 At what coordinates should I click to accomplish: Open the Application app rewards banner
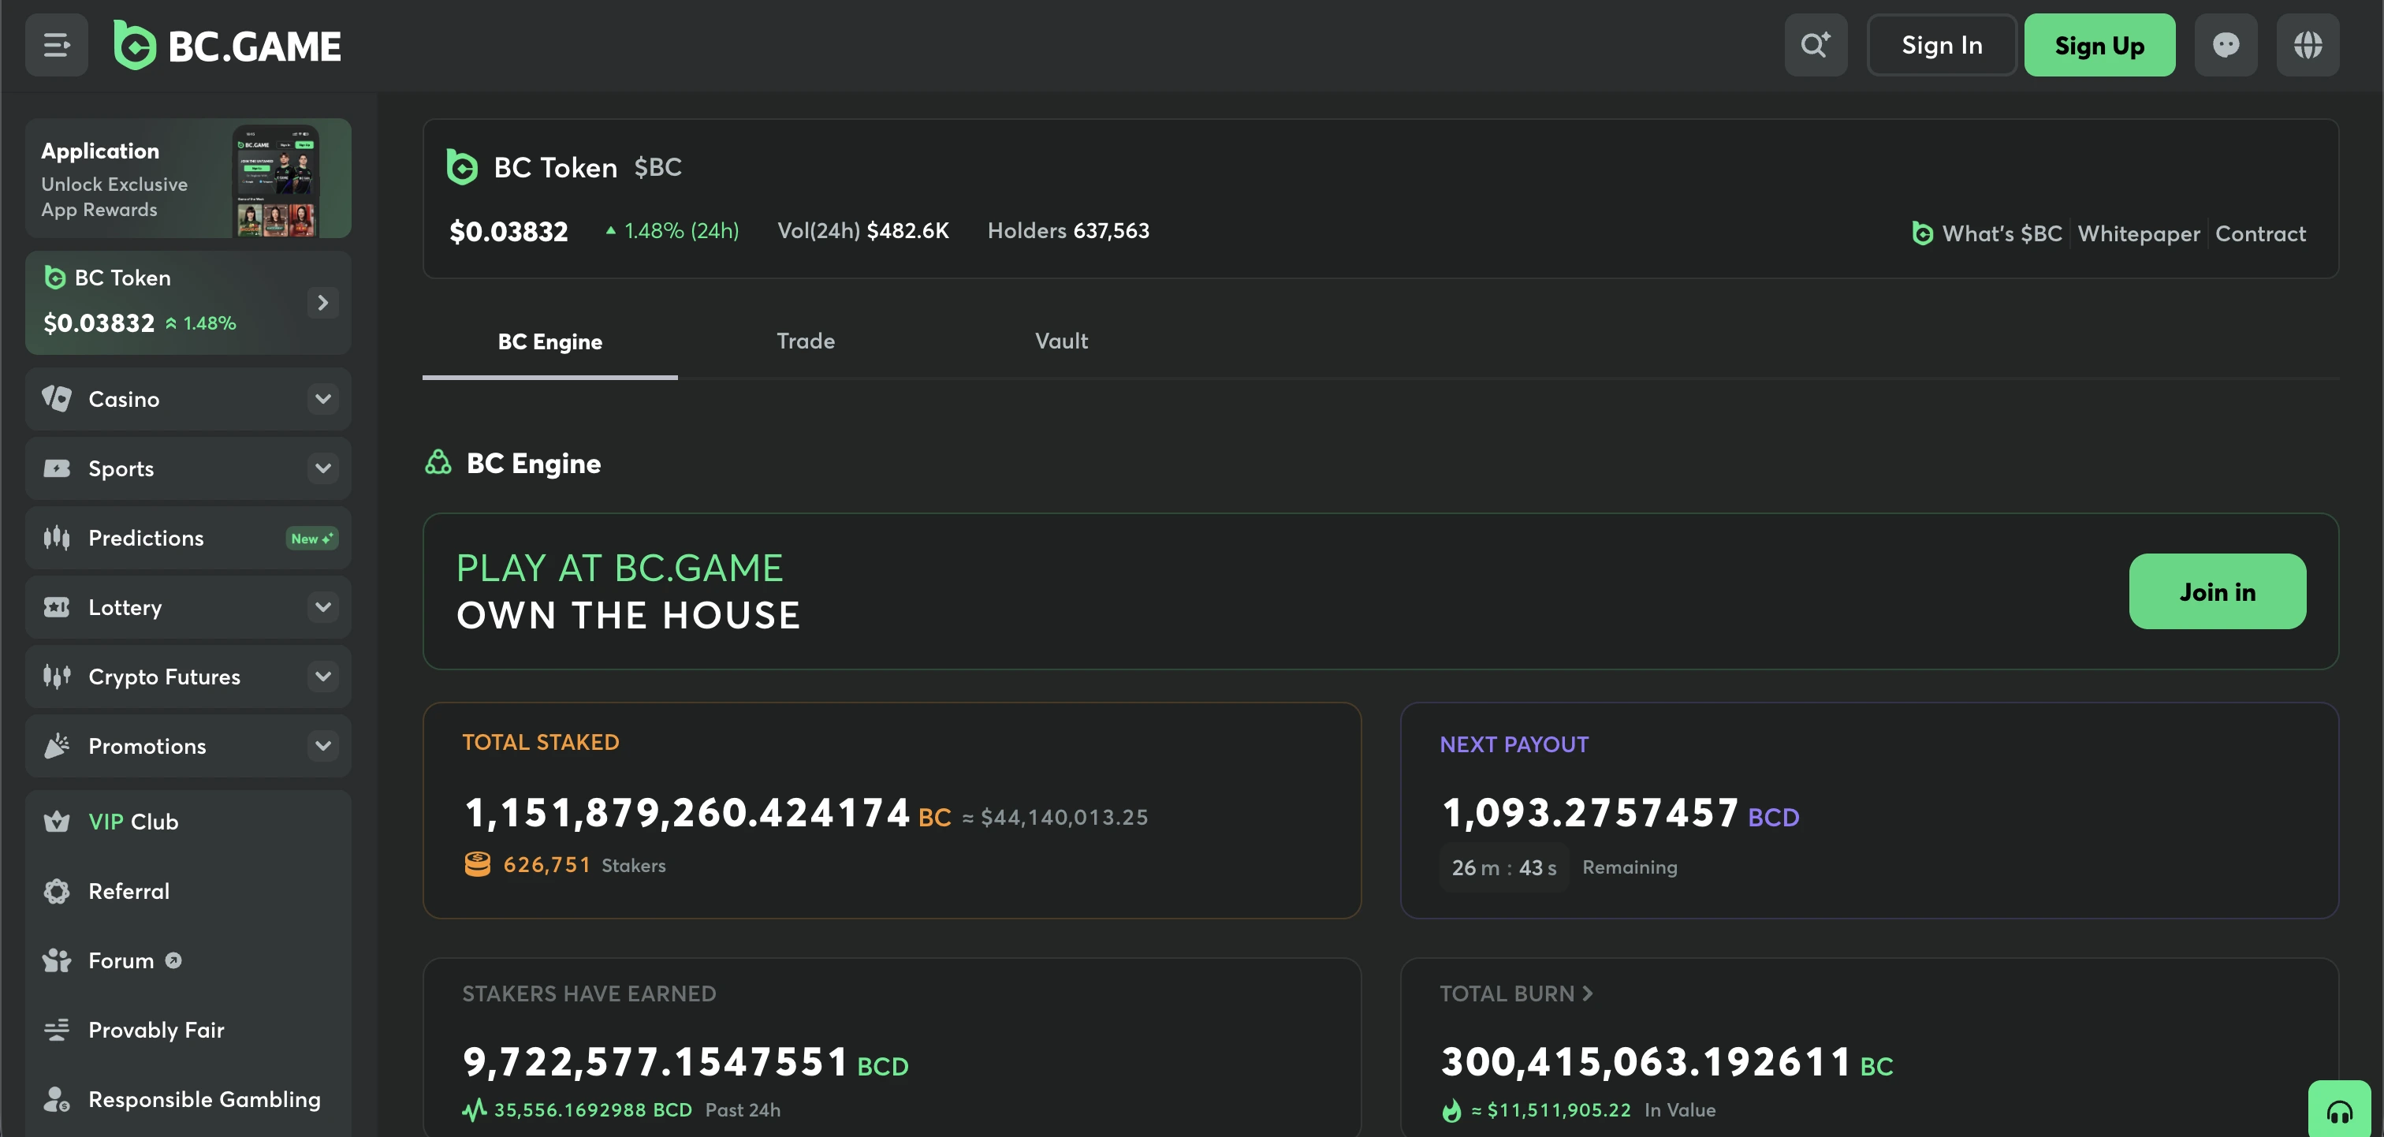[x=188, y=177]
